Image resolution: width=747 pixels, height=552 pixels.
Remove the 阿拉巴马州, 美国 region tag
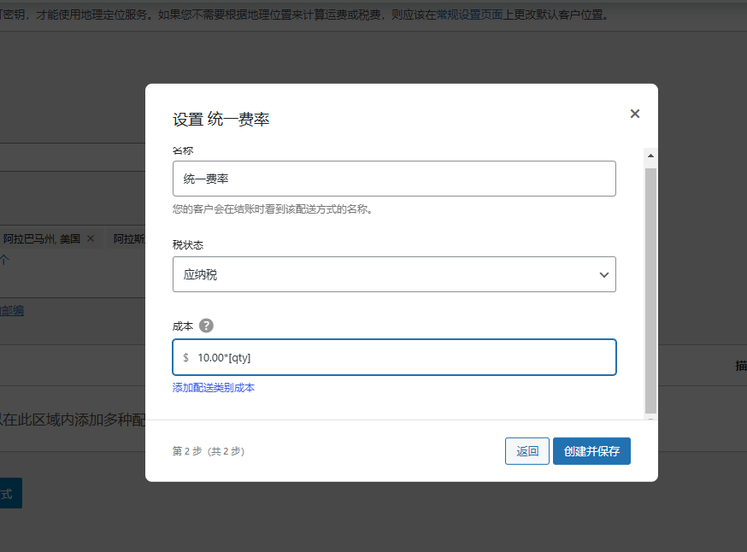pos(91,238)
